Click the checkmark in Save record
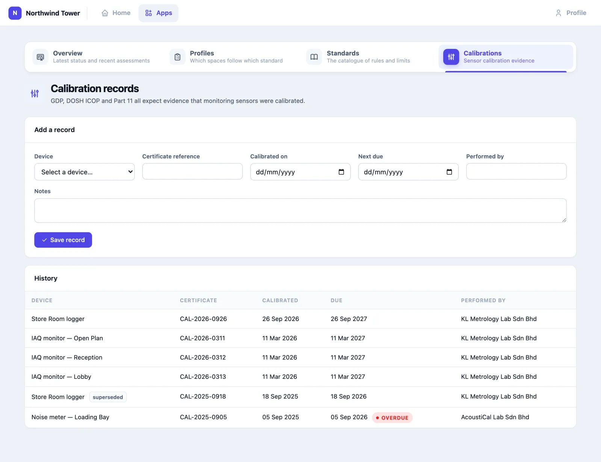 (x=44, y=240)
